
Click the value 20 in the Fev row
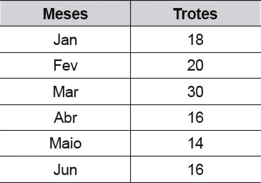point(195,65)
